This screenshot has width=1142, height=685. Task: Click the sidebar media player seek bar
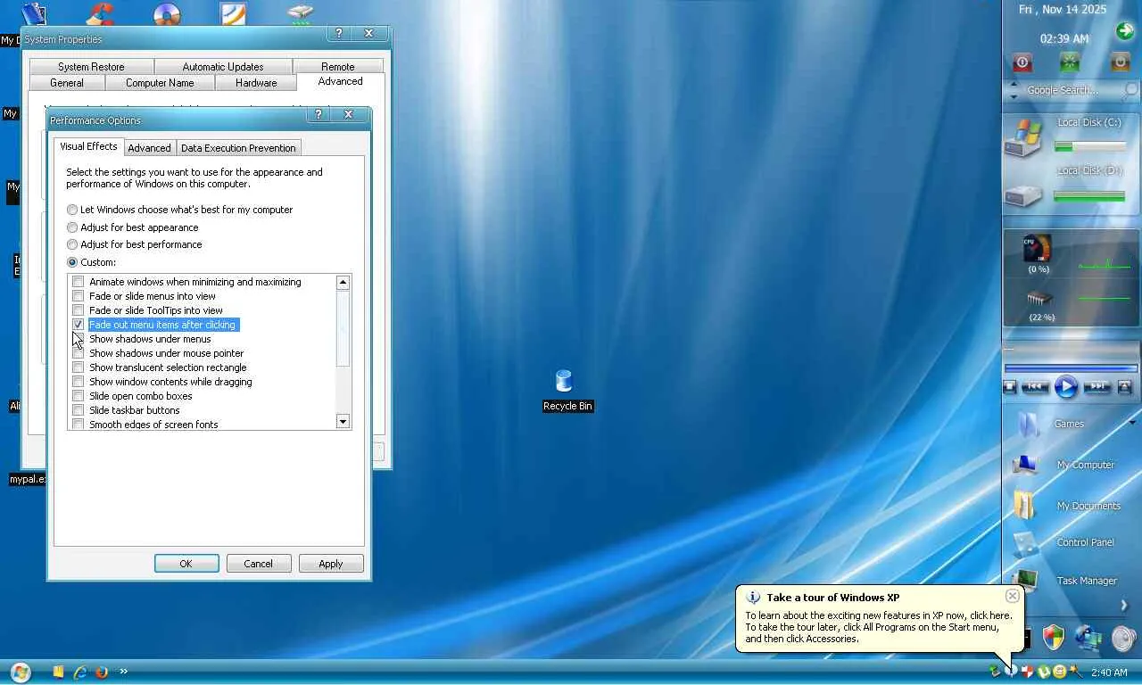tap(1071, 367)
